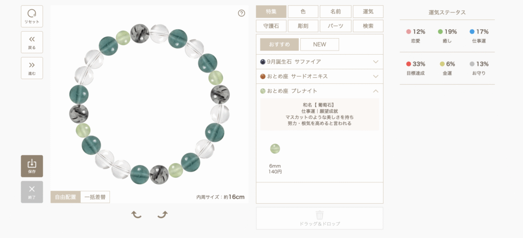Select the NEW filter
Image resolution: width=523 pixels, height=238 pixels.
coord(320,44)
